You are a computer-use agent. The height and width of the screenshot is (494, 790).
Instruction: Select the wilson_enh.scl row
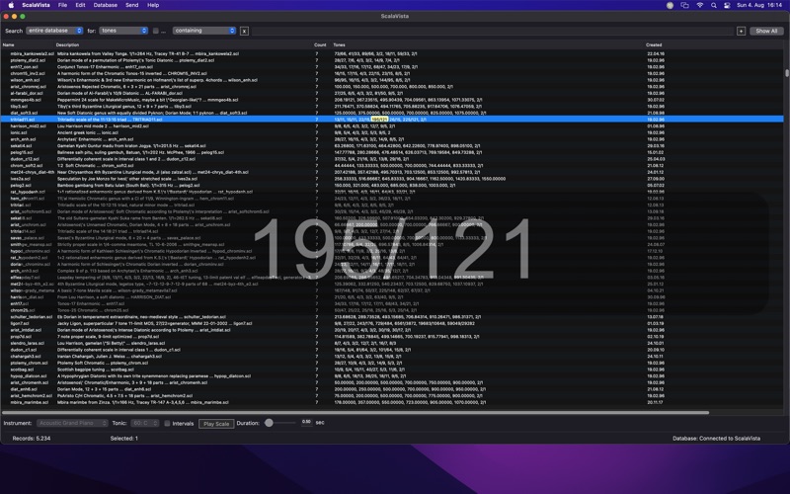[392, 80]
